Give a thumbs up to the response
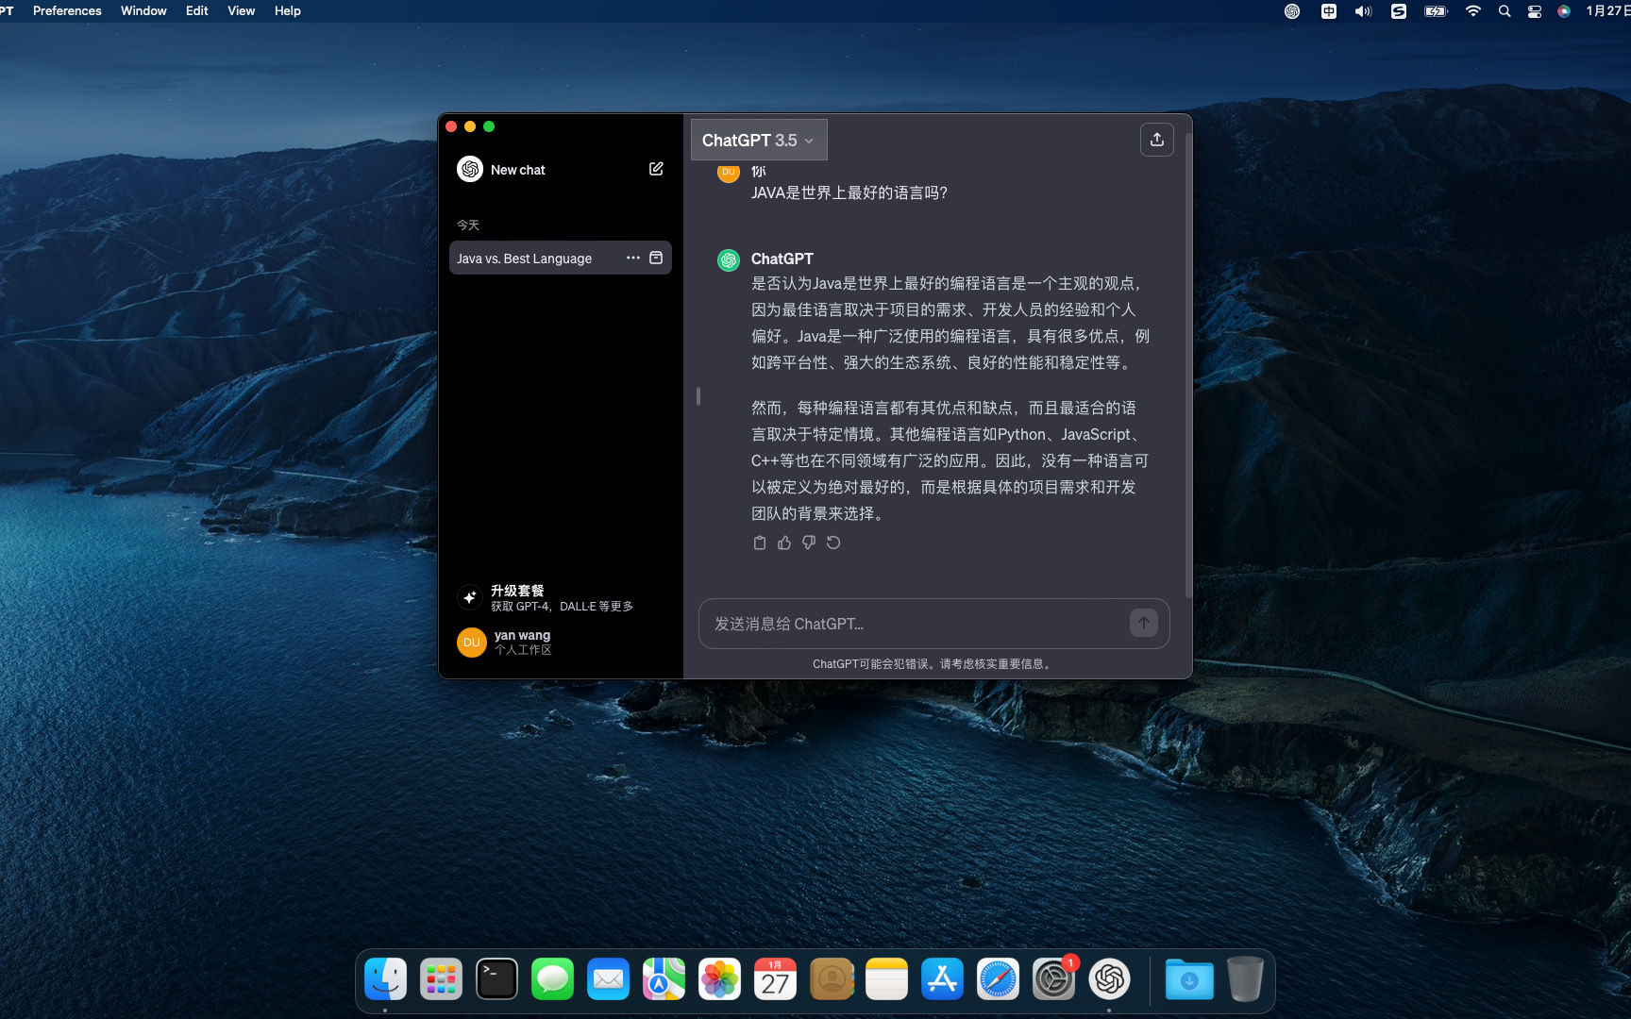Screen dimensions: 1631x1019 tap(784, 543)
